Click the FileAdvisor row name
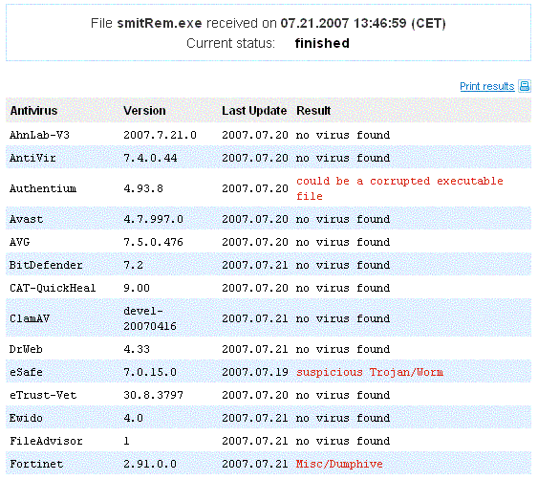Viewport: 538px width, 480px height. point(46,441)
